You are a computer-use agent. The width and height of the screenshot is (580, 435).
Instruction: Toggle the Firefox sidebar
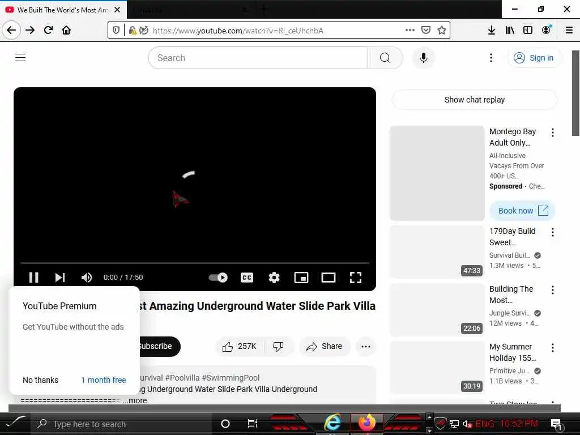pyautogui.click(x=528, y=30)
